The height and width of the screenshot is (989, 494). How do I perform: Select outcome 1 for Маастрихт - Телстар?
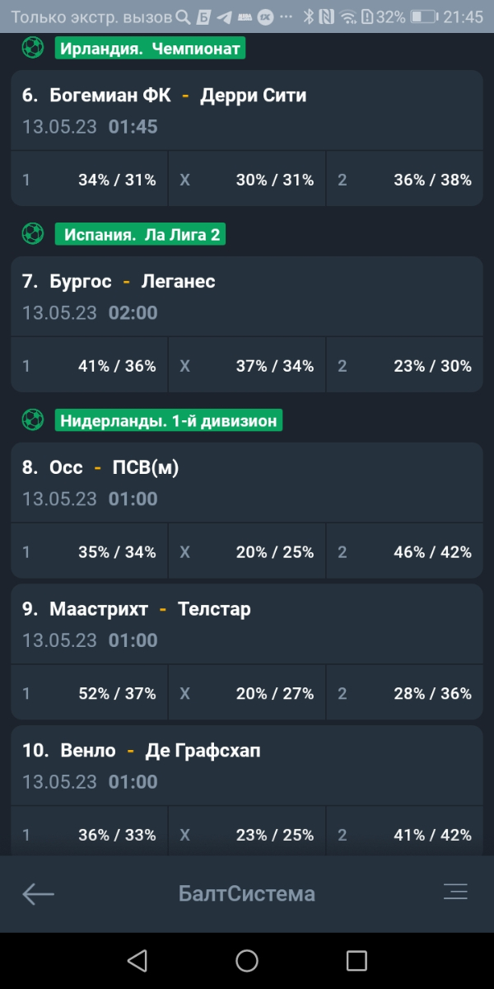pos(89,693)
